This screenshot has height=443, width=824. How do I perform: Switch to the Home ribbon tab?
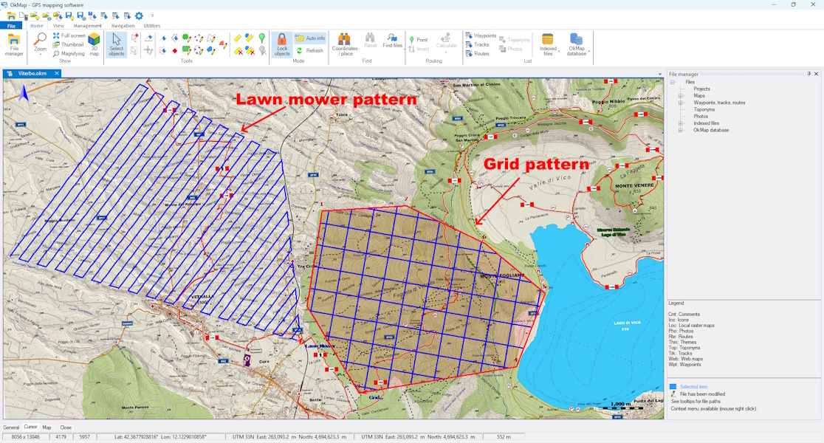pyautogui.click(x=37, y=26)
